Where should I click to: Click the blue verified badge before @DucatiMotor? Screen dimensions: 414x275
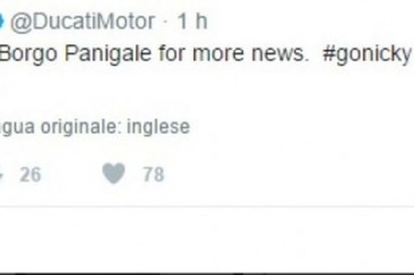pos(1,21)
